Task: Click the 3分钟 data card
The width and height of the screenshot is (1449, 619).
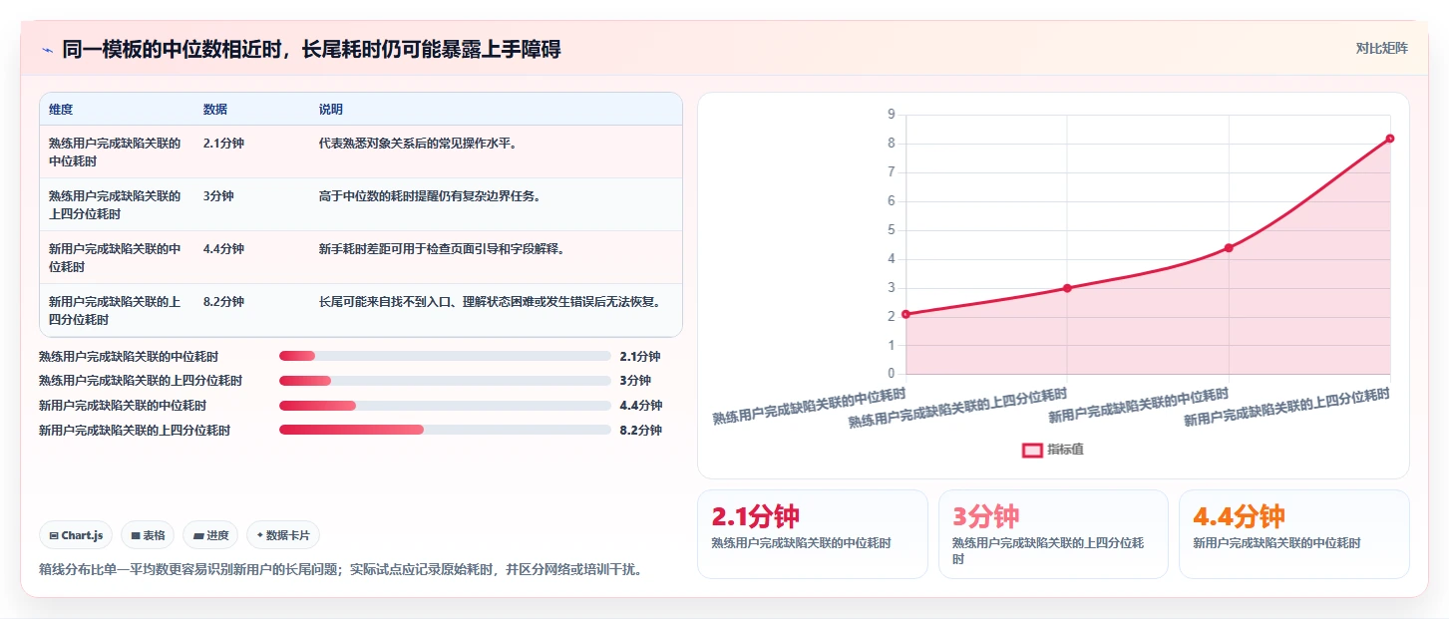Action: [1053, 534]
